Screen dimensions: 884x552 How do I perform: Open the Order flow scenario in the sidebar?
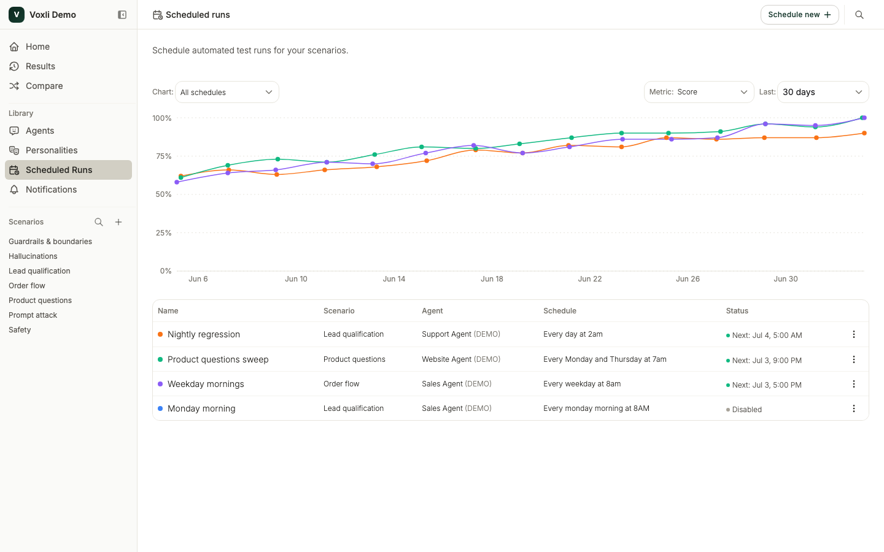point(27,286)
